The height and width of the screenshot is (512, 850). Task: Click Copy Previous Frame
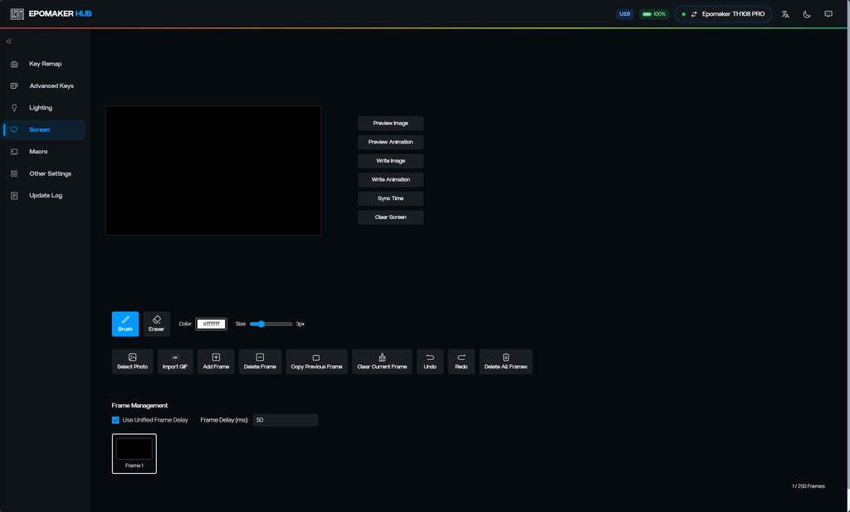tap(316, 362)
